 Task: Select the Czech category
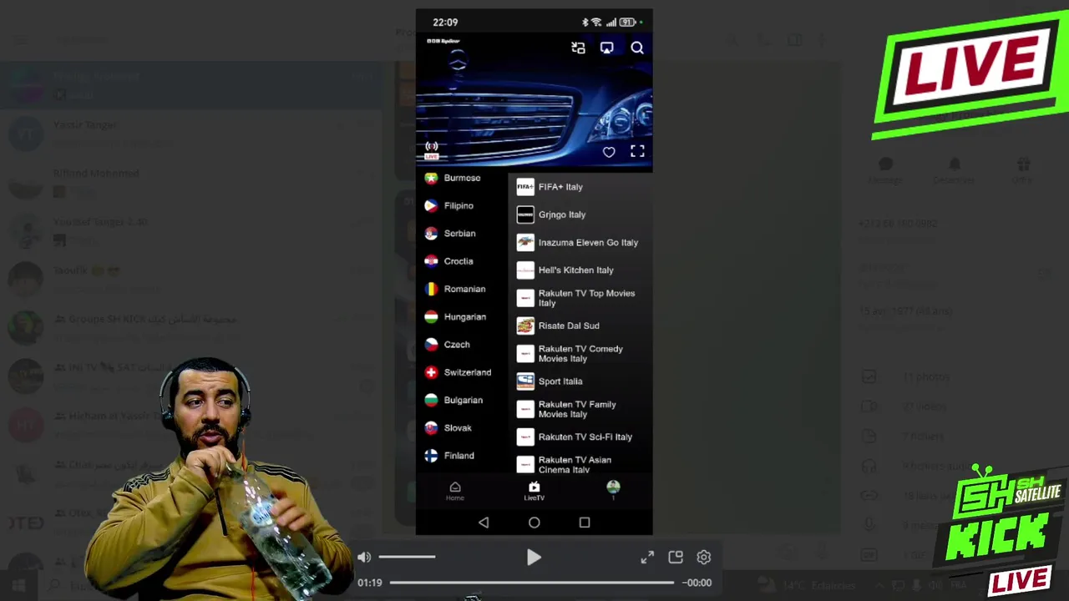[x=462, y=345]
